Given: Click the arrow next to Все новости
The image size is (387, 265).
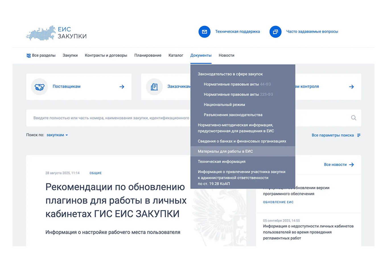Looking at the screenshot, I should click(351, 165).
